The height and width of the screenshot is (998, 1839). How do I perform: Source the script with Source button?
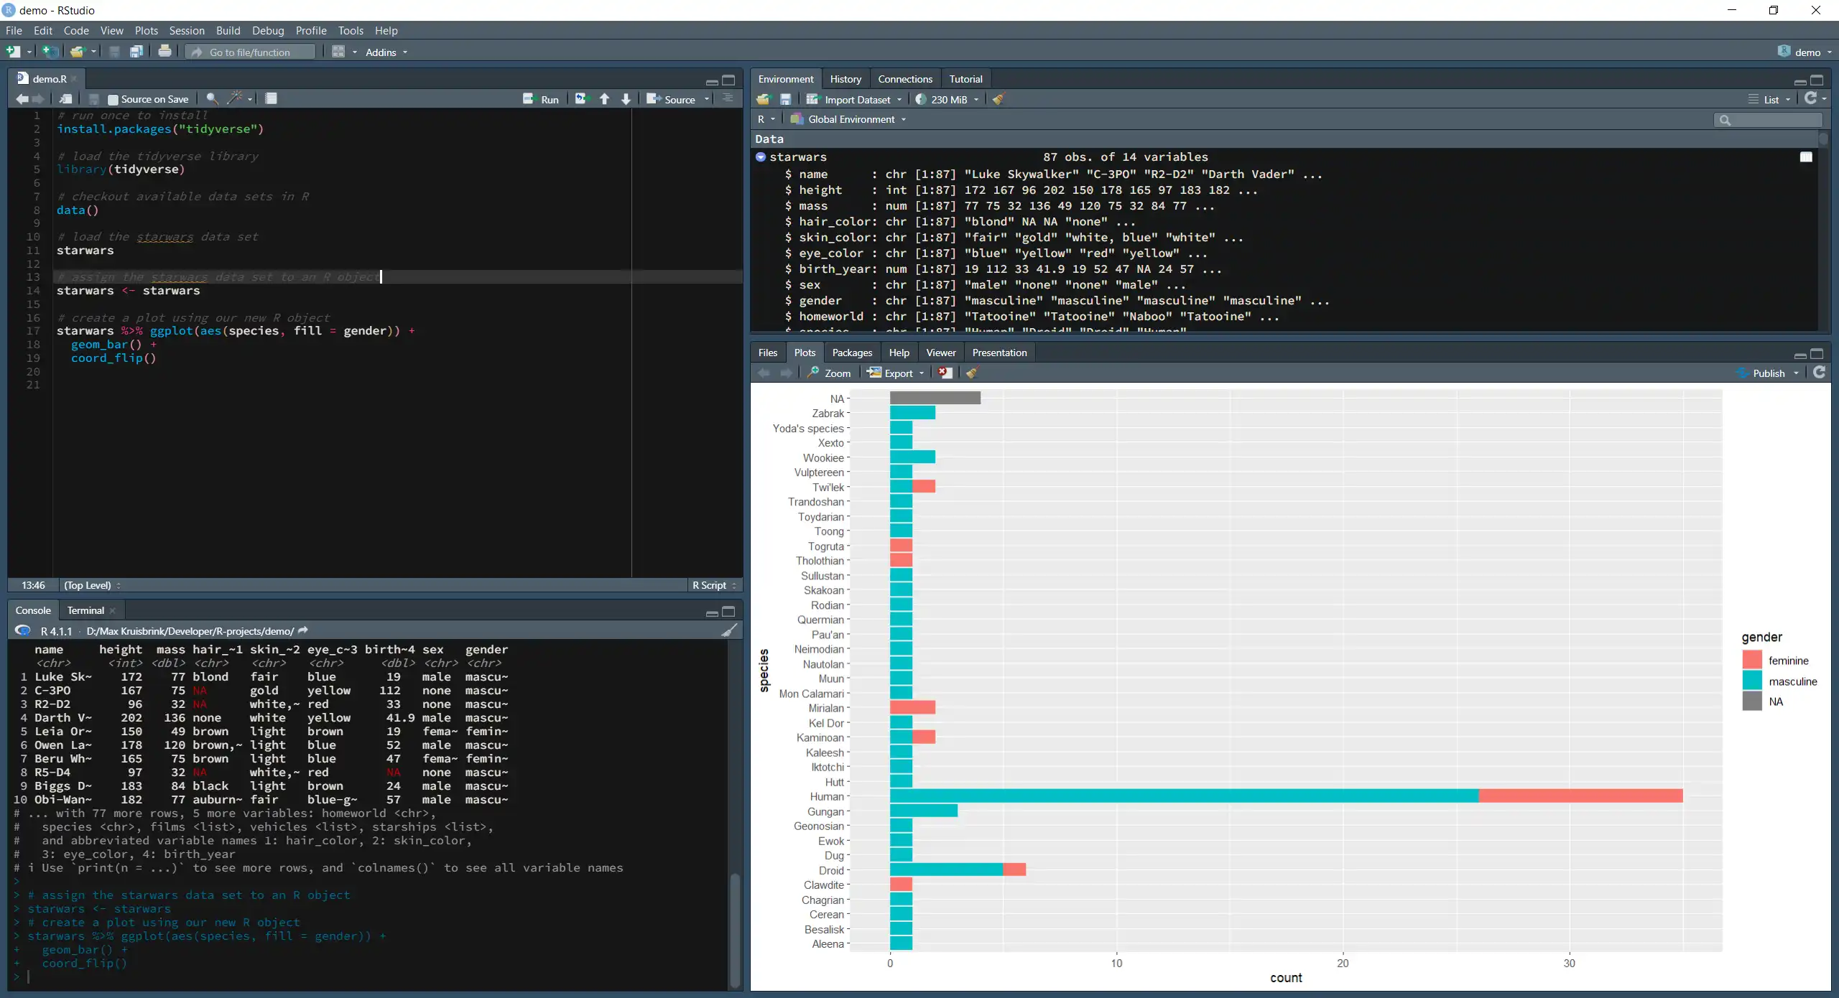(x=671, y=99)
